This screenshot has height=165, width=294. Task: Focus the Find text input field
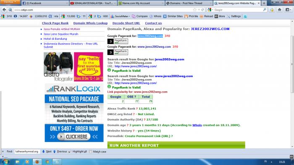[x=27, y=152]
